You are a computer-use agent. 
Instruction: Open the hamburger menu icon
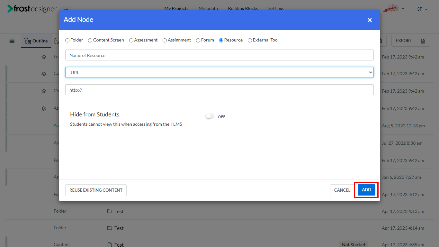tap(12, 41)
